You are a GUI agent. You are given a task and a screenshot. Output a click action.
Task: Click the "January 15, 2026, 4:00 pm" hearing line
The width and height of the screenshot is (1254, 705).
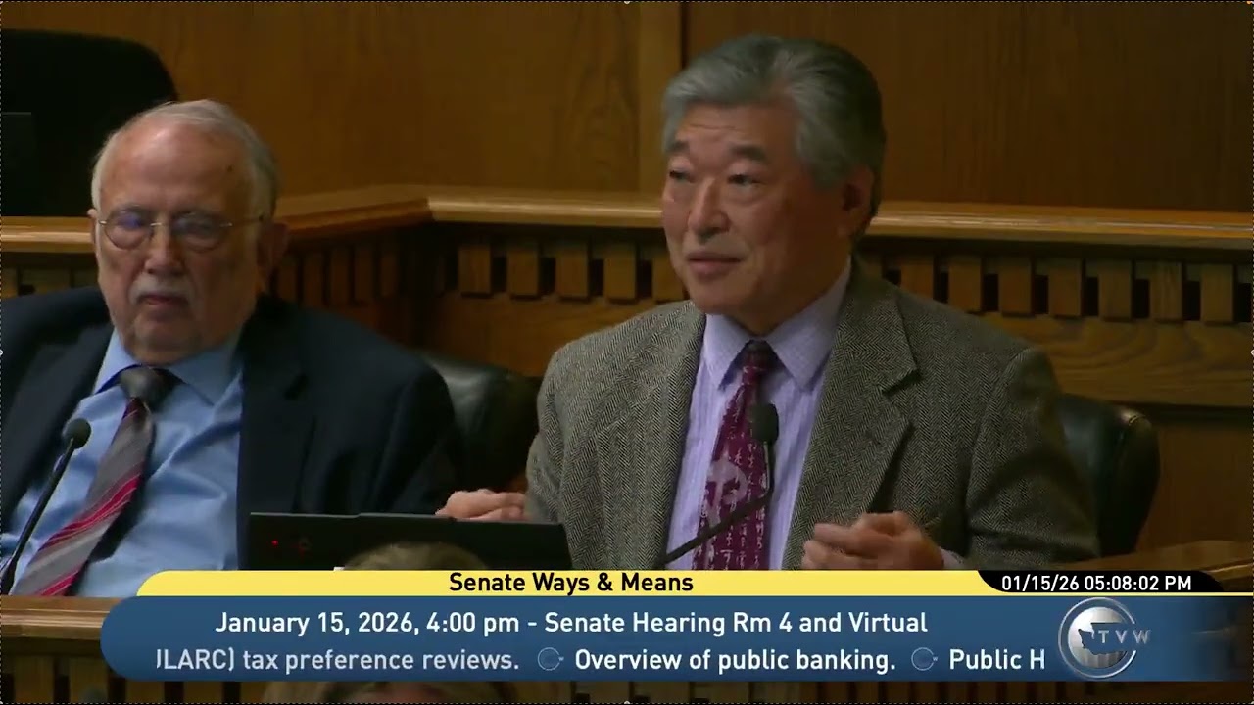point(571,623)
